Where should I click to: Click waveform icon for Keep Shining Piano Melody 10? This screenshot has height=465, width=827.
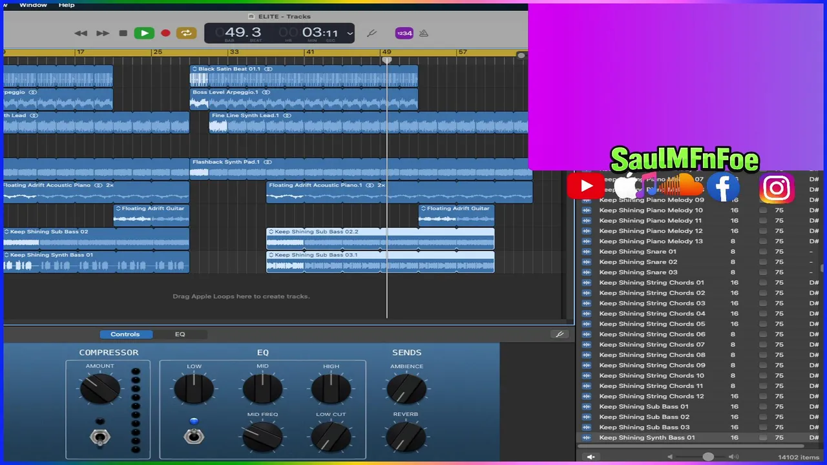coord(587,210)
